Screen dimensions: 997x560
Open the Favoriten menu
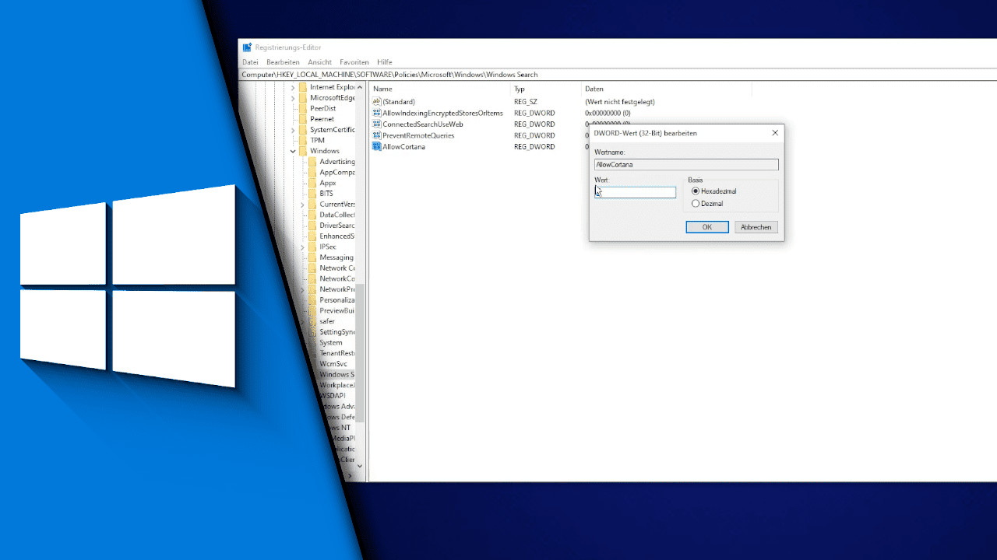click(354, 62)
